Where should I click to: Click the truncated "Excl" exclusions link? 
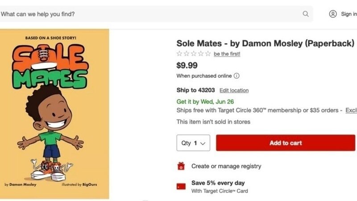click(x=351, y=110)
